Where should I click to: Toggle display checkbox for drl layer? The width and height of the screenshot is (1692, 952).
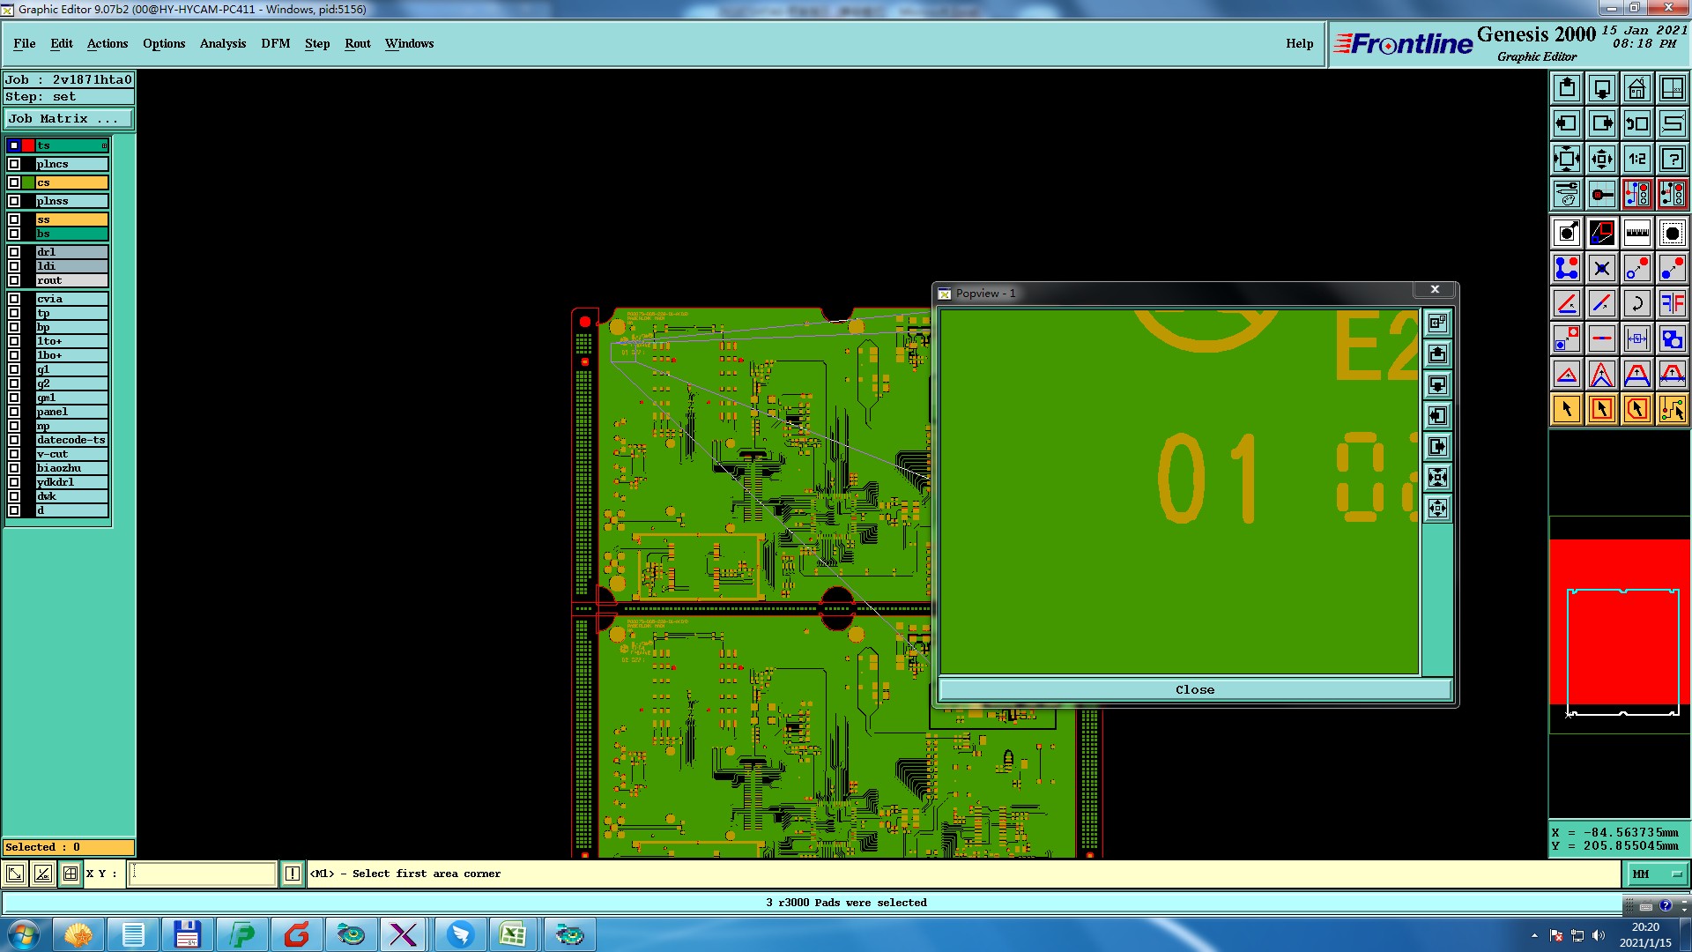14,252
